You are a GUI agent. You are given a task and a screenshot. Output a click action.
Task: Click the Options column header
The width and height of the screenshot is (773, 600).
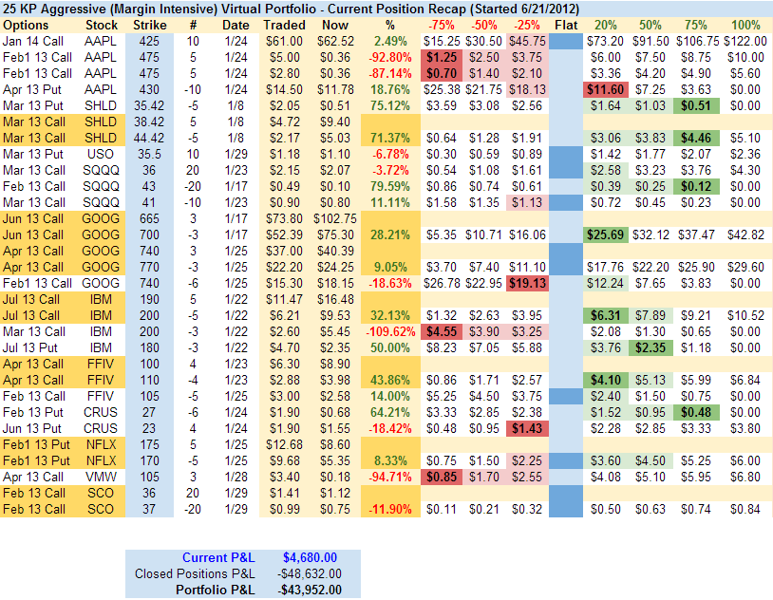tap(27, 23)
